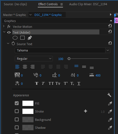The width and height of the screenshot is (118, 134).
Task: Pick Fill color with eyedropper
Action: pyautogui.click(x=110, y=103)
